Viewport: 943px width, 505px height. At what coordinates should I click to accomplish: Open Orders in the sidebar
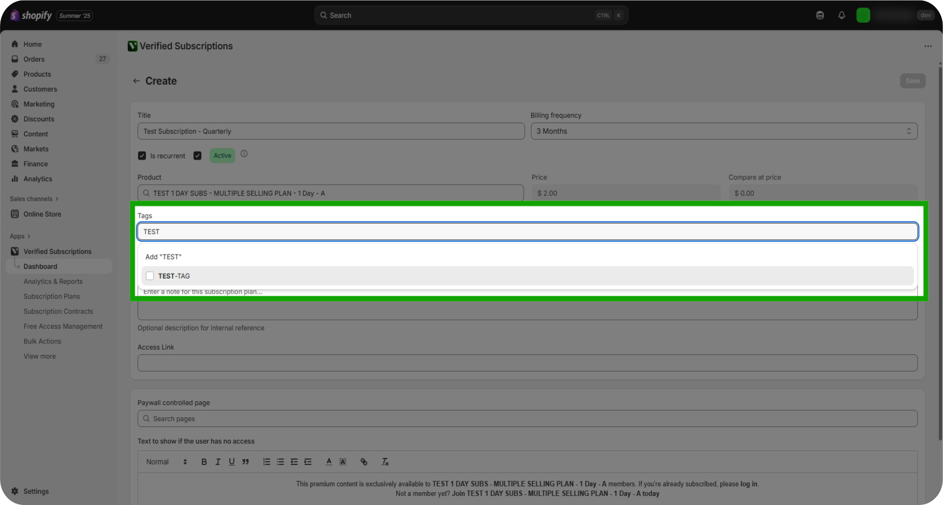click(34, 59)
